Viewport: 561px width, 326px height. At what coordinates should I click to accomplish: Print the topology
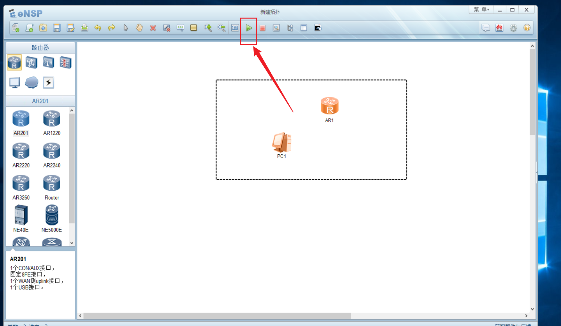coord(84,28)
